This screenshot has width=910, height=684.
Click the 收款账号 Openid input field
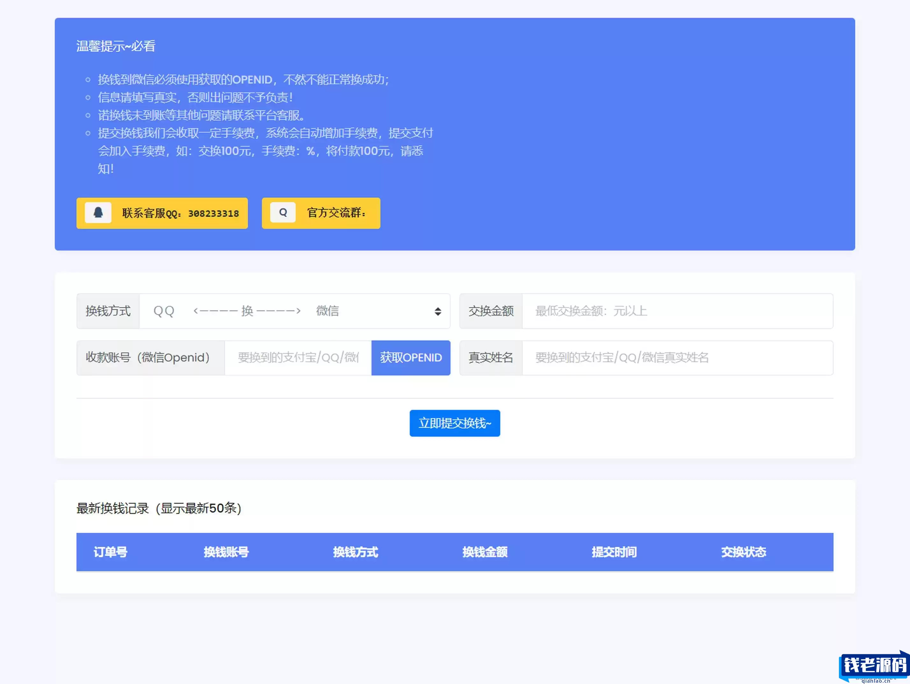point(298,358)
